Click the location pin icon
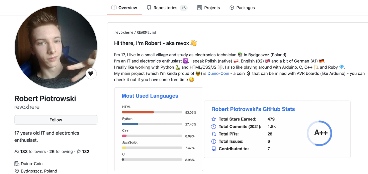Viewport: 368px width, 174px height. coord(17,171)
